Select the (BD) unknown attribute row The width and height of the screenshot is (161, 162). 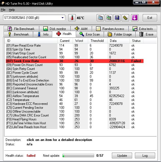pos(75,92)
